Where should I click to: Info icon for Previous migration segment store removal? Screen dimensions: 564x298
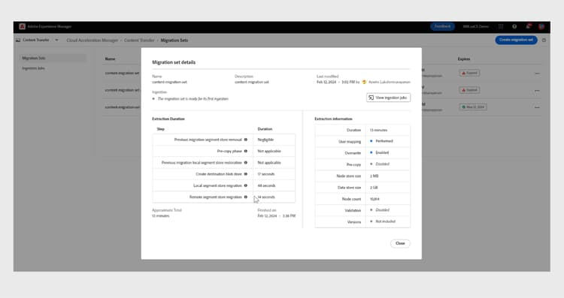246,140
